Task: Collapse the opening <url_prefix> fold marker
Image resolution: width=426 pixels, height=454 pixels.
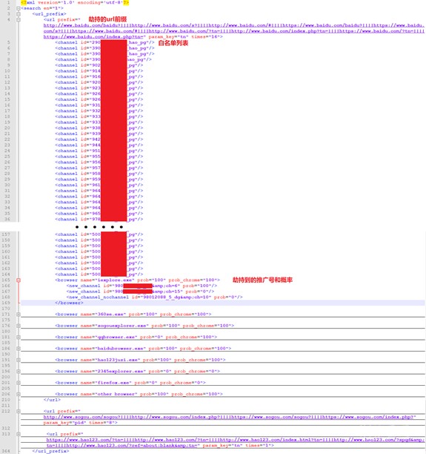Action: [19, 14]
